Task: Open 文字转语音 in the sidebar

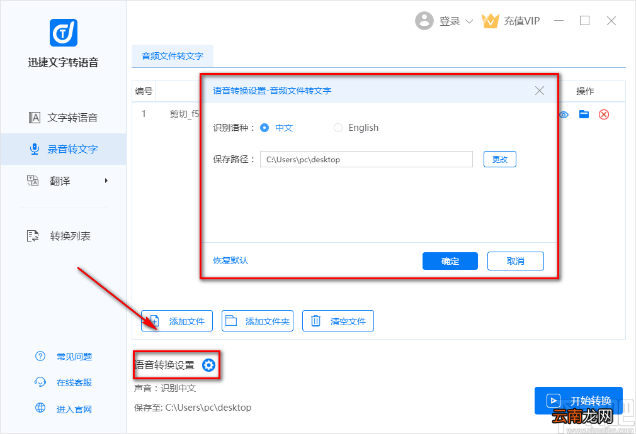Action: point(63,118)
